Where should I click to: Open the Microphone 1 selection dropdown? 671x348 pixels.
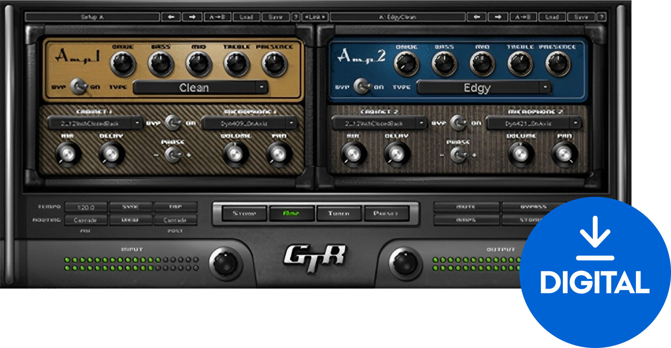pos(249,123)
